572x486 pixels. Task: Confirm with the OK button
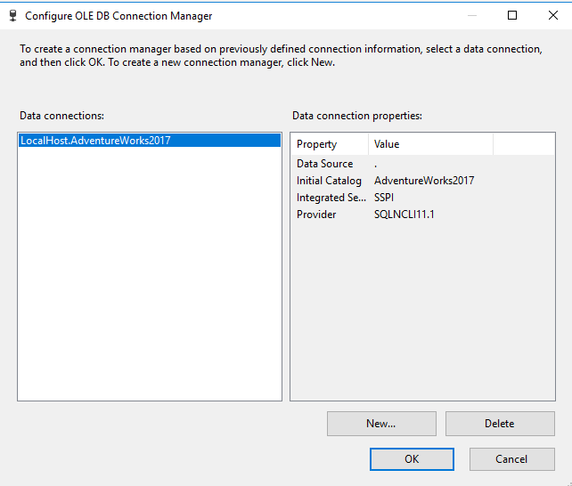coord(412,459)
